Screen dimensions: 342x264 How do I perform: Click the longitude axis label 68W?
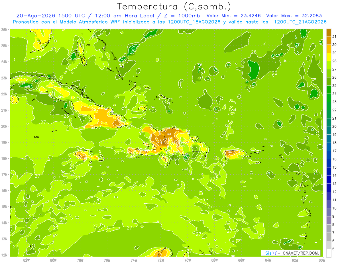(215, 260)
